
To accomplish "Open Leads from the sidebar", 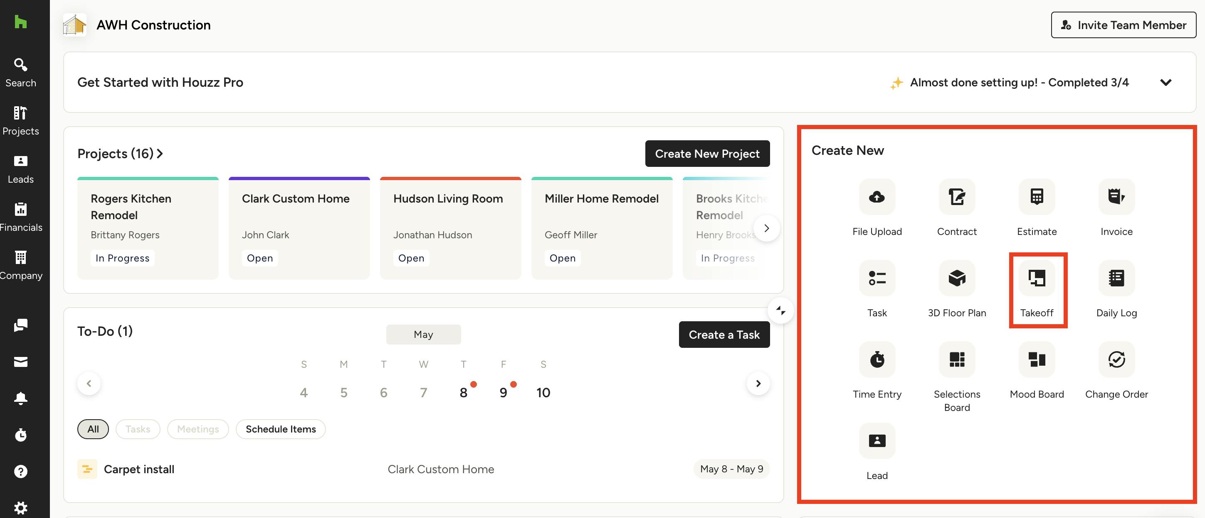I will pos(21,169).
